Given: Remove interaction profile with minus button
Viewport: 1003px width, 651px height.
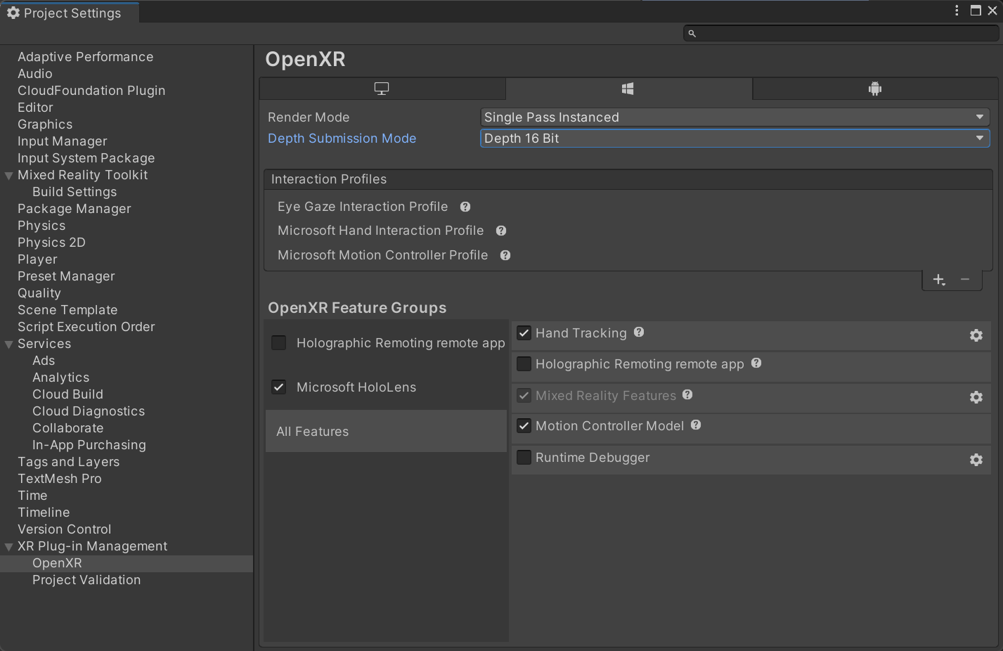Looking at the screenshot, I should tap(965, 280).
